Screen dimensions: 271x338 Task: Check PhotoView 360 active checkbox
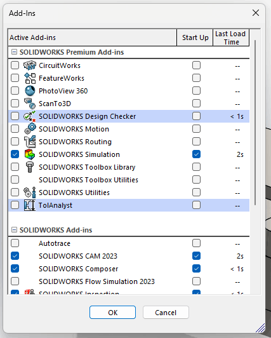click(x=15, y=91)
